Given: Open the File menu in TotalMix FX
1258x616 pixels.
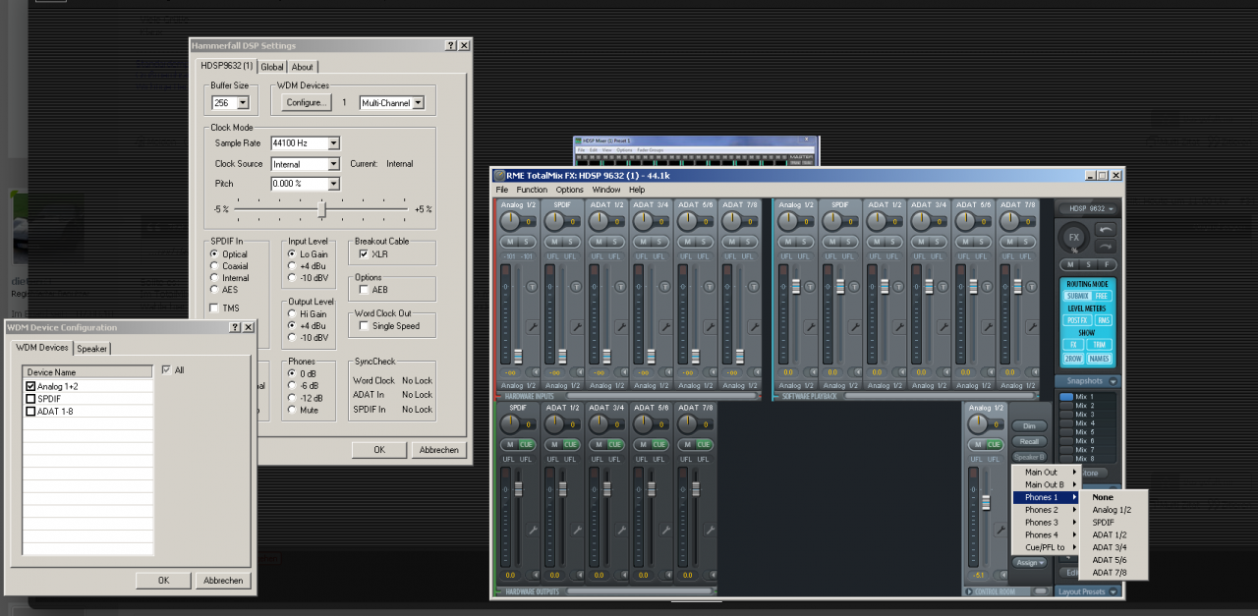Looking at the screenshot, I should [x=502, y=190].
